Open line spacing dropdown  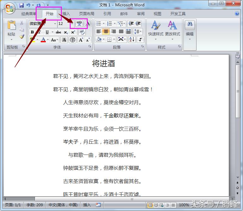138,32
